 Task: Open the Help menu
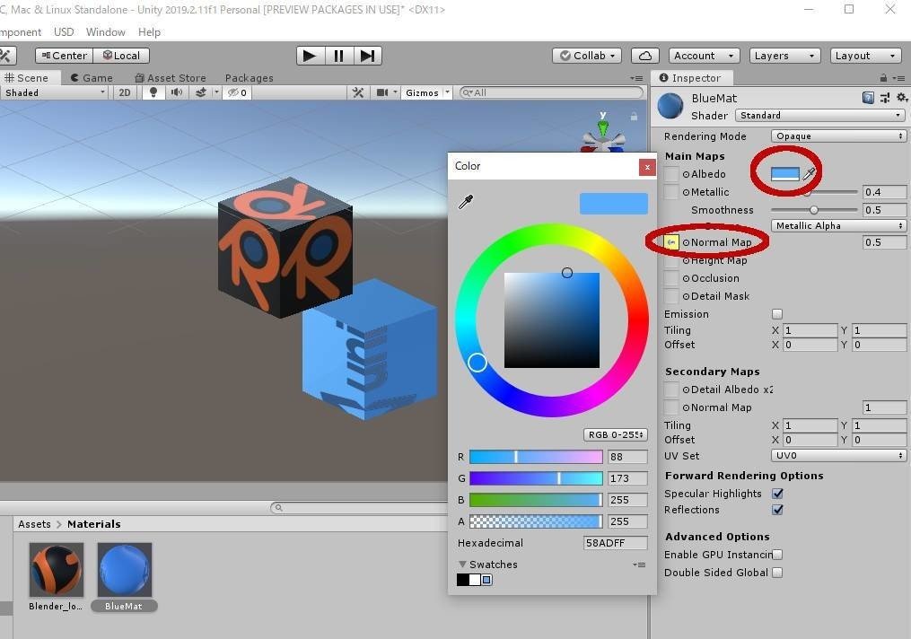[149, 32]
